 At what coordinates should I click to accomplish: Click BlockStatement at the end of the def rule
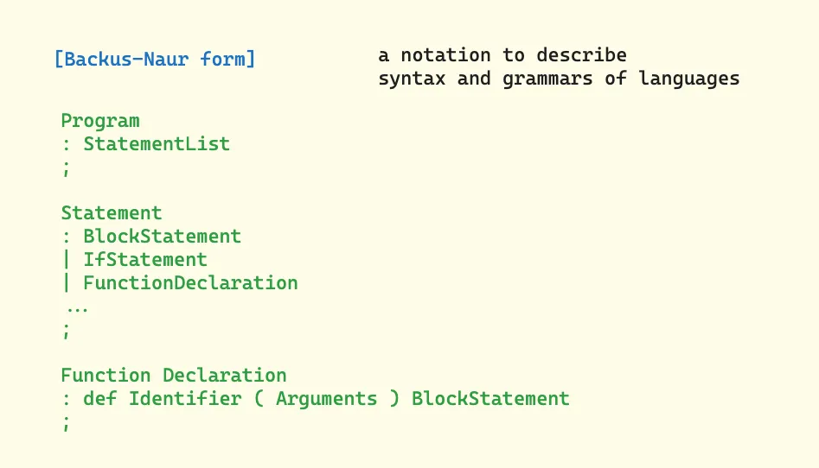pos(490,399)
